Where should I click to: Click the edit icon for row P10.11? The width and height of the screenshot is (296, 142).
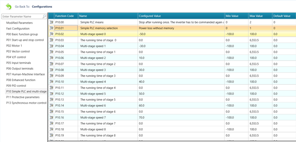[52, 88]
